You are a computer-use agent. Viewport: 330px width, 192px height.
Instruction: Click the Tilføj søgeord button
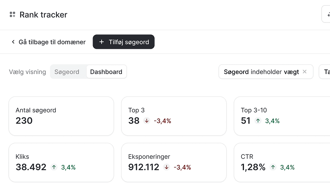(124, 42)
